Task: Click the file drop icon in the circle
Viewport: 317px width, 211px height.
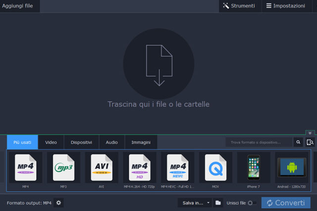Action: point(159,64)
